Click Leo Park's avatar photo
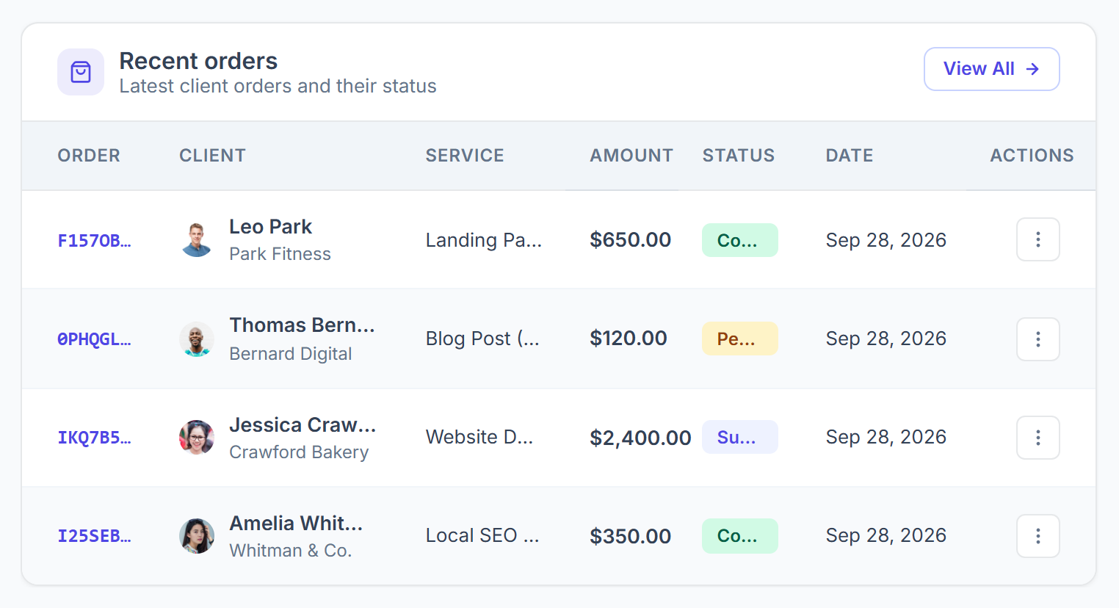1119x608 pixels. 197,239
